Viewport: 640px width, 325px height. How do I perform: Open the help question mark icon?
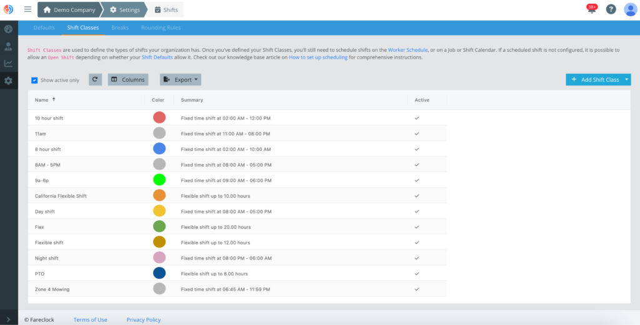[x=611, y=9]
